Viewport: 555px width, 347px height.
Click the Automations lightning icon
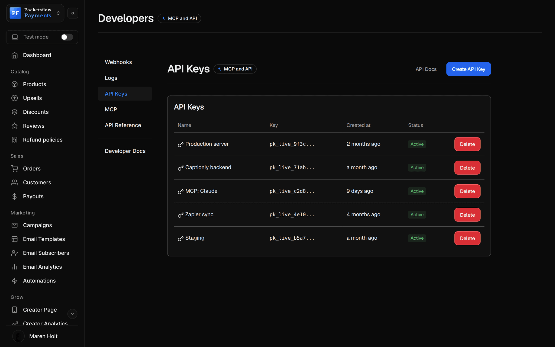(x=15, y=281)
